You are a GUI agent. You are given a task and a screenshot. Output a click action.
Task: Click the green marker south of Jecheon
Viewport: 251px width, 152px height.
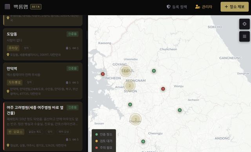[x=180, y=110]
